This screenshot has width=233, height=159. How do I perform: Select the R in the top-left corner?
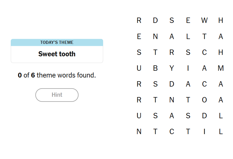139,20
